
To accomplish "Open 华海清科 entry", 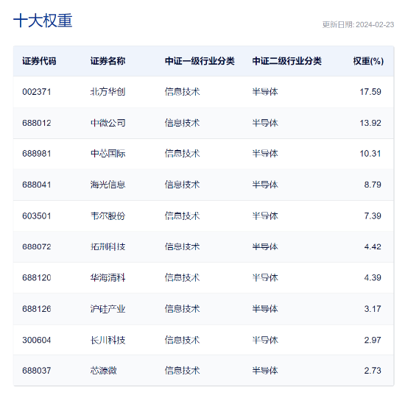I will (108, 277).
